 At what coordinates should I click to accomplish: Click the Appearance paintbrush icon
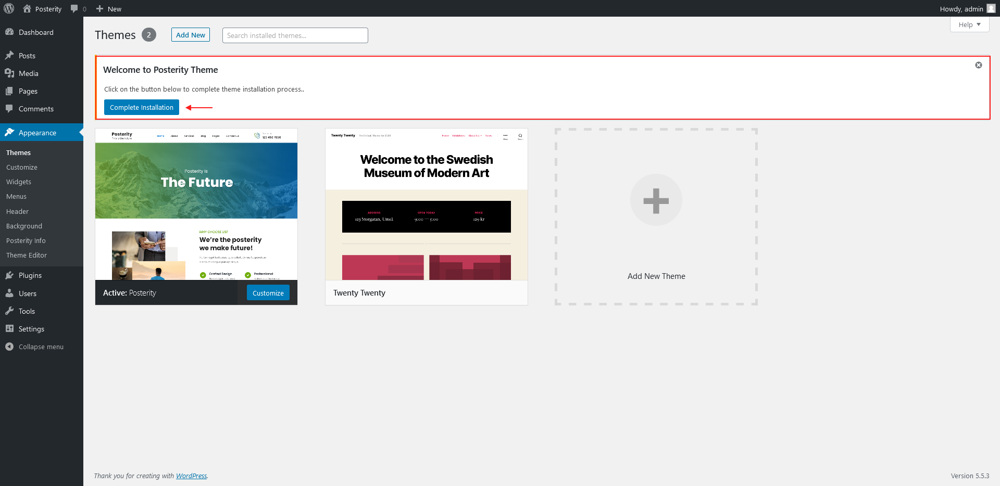tap(9, 132)
